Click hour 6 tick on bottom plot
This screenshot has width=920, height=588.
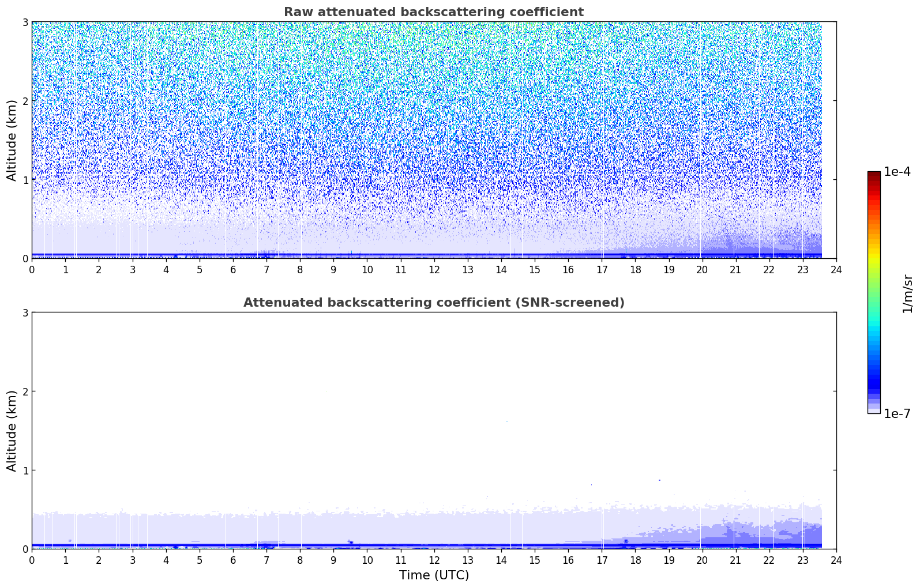click(233, 560)
